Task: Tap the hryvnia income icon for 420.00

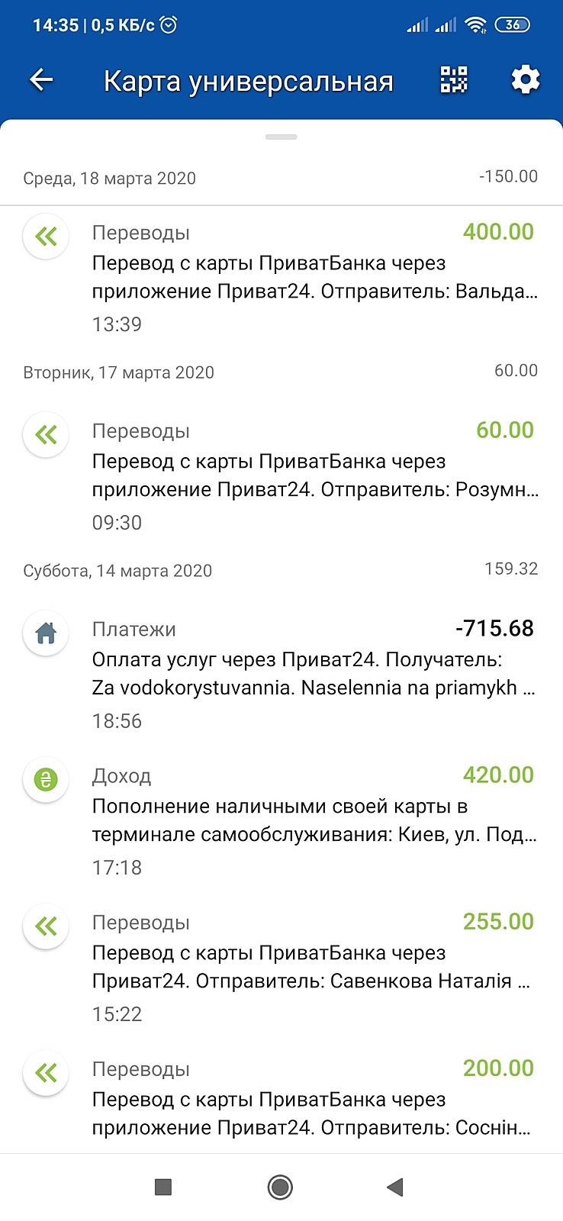Action: click(47, 780)
